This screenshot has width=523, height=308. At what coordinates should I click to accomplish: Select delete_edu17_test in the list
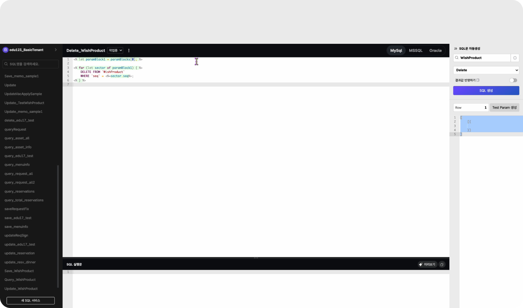point(19,121)
